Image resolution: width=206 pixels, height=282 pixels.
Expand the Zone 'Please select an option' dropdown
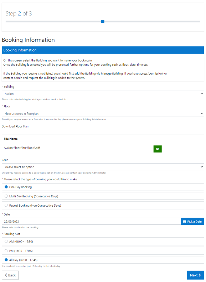tap(103, 167)
